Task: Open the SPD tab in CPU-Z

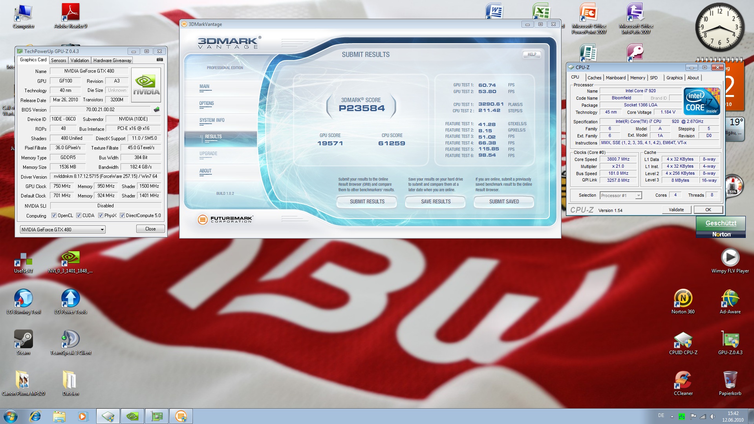Action: [x=653, y=78]
